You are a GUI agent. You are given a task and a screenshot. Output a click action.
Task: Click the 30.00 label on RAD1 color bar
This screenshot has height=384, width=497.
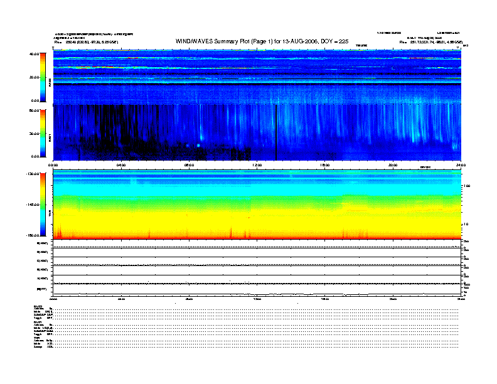[x=35, y=134]
